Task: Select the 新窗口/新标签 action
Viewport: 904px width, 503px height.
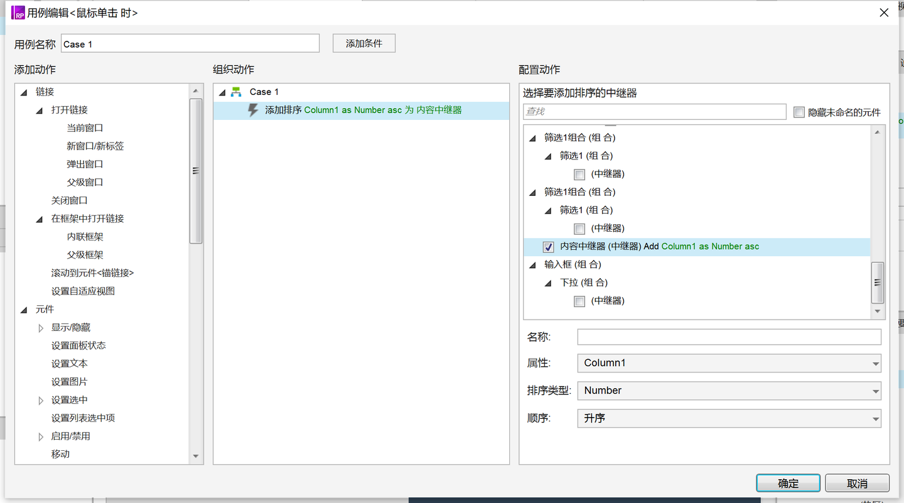Action: [95, 146]
